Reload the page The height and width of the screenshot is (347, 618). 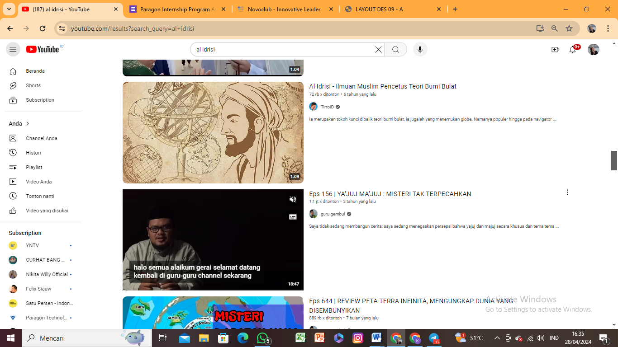click(43, 28)
